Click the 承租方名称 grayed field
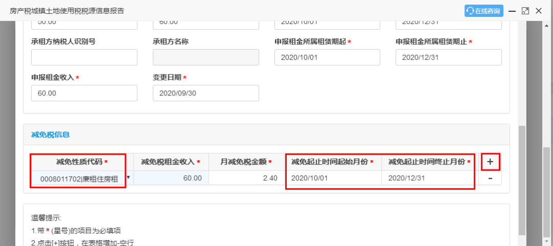Viewport: 553px width, 246px height. [206, 57]
